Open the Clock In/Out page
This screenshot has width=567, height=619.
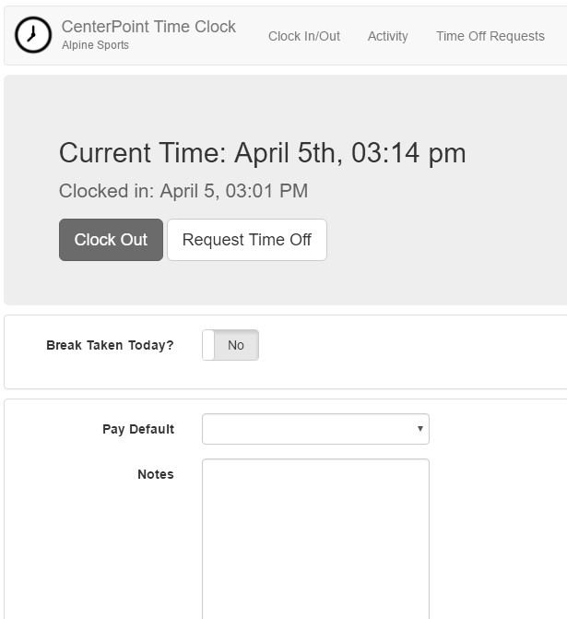tap(304, 36)
